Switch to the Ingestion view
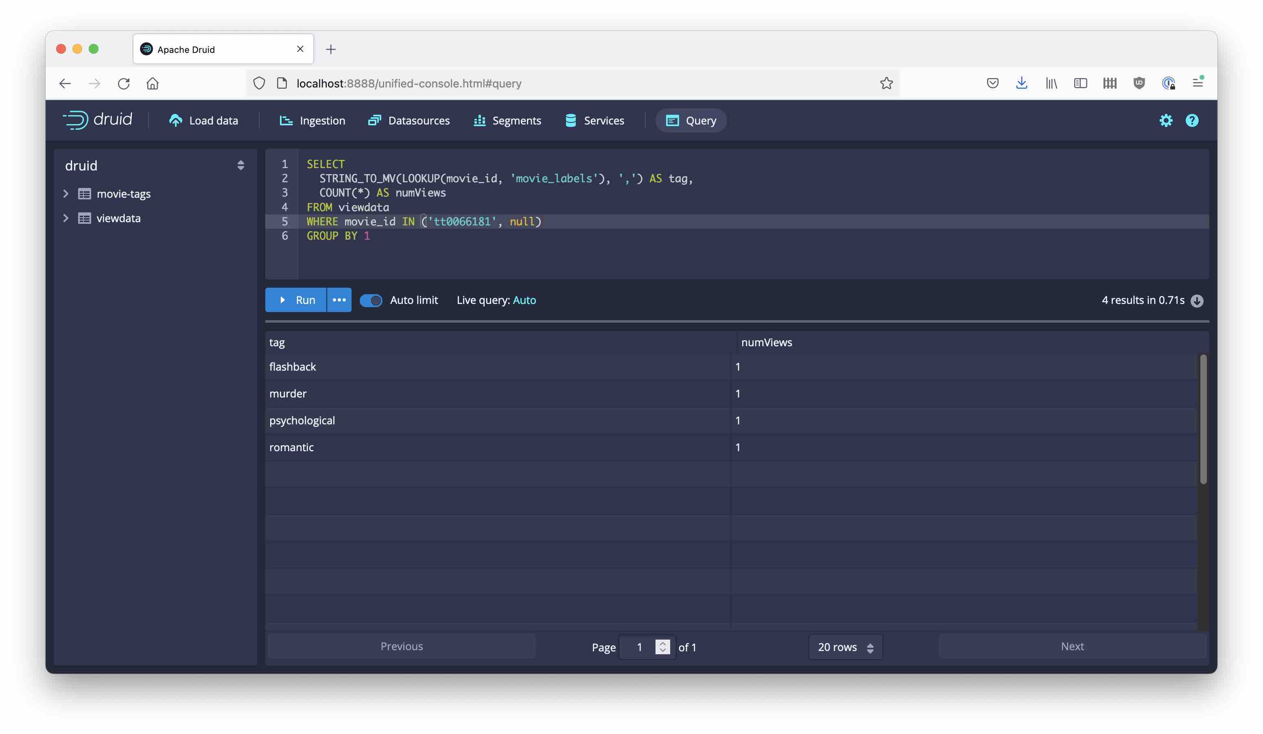The image size is (1263, 734). [x=312, y=121]
